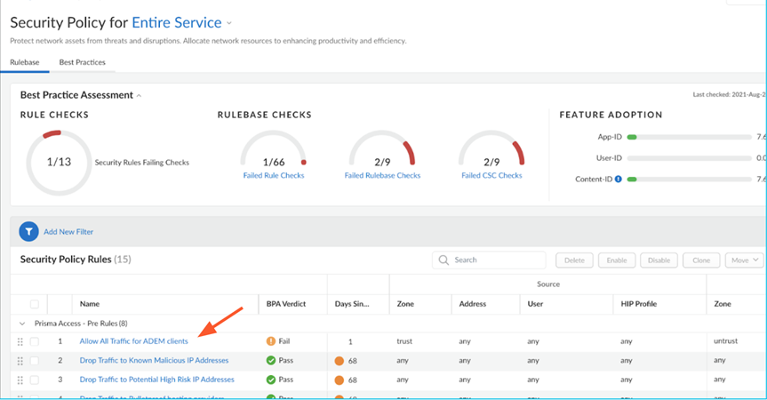This screenshot has height=400, width=767.
Task: Check the checkbox for rule 2
Action: click(x=35, y=361)
